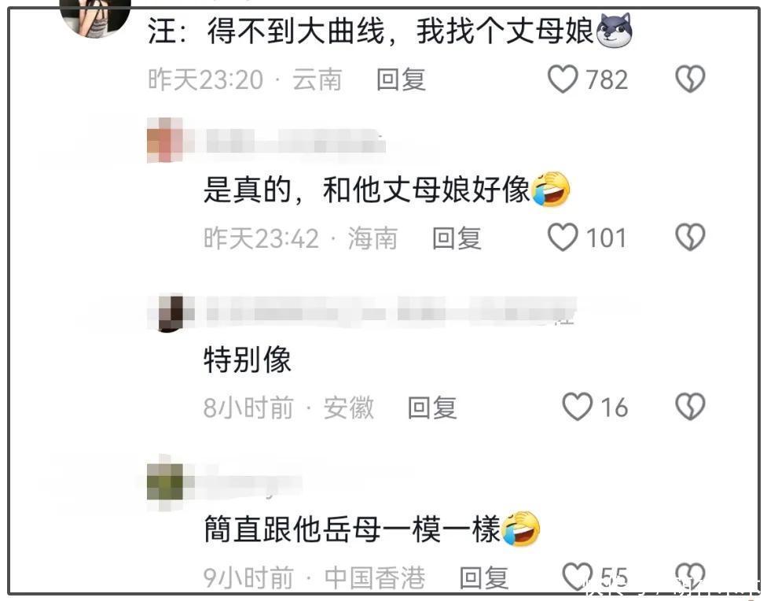Like the 海南 comment with 101 likes

tap(563, 238)
